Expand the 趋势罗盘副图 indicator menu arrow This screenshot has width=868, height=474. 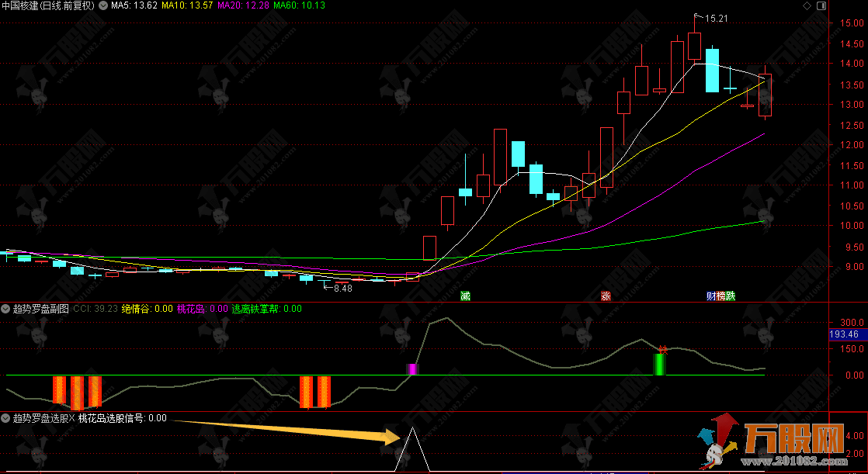click(7, 308)
